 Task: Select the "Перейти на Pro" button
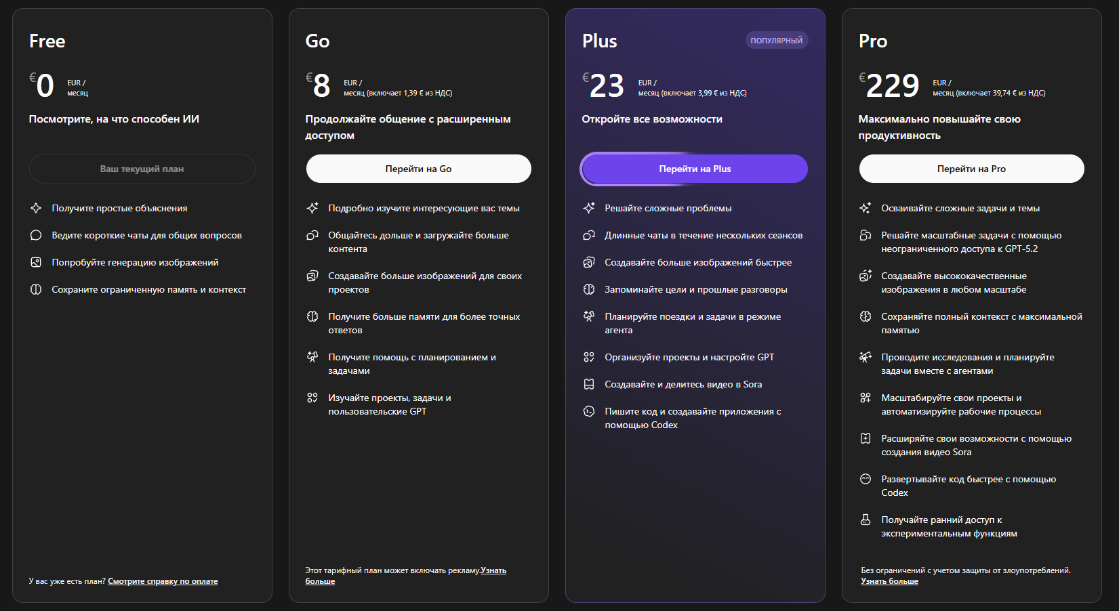pos(971,169)
